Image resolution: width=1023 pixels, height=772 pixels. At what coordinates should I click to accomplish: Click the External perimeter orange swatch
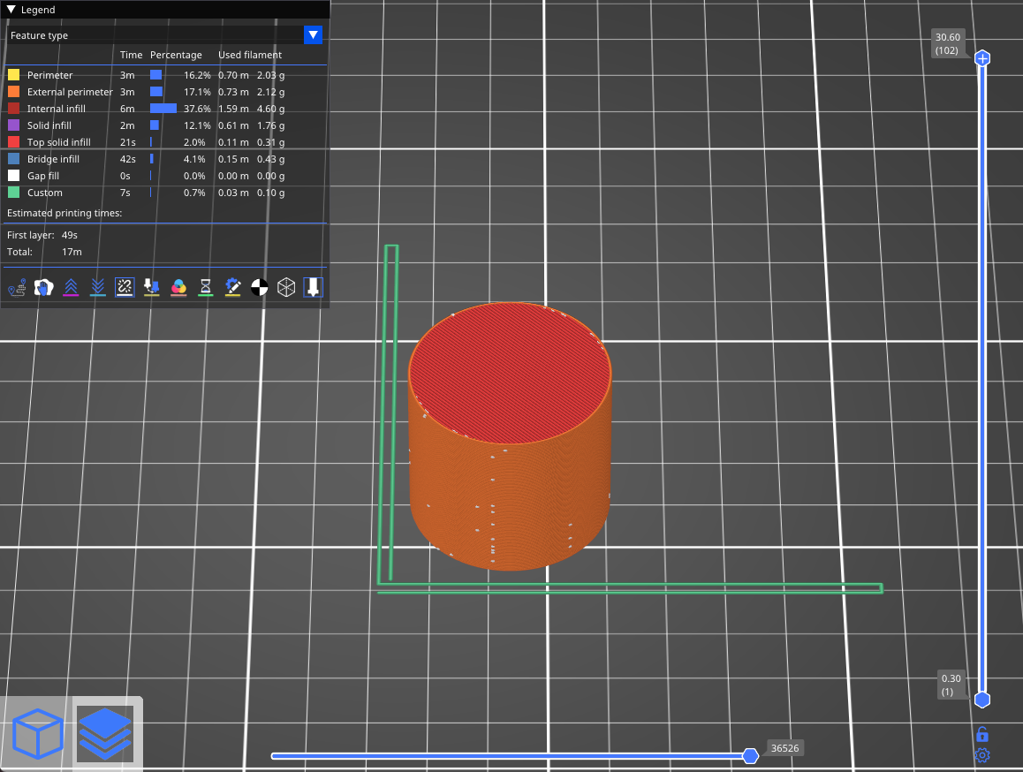coord(13,92)
